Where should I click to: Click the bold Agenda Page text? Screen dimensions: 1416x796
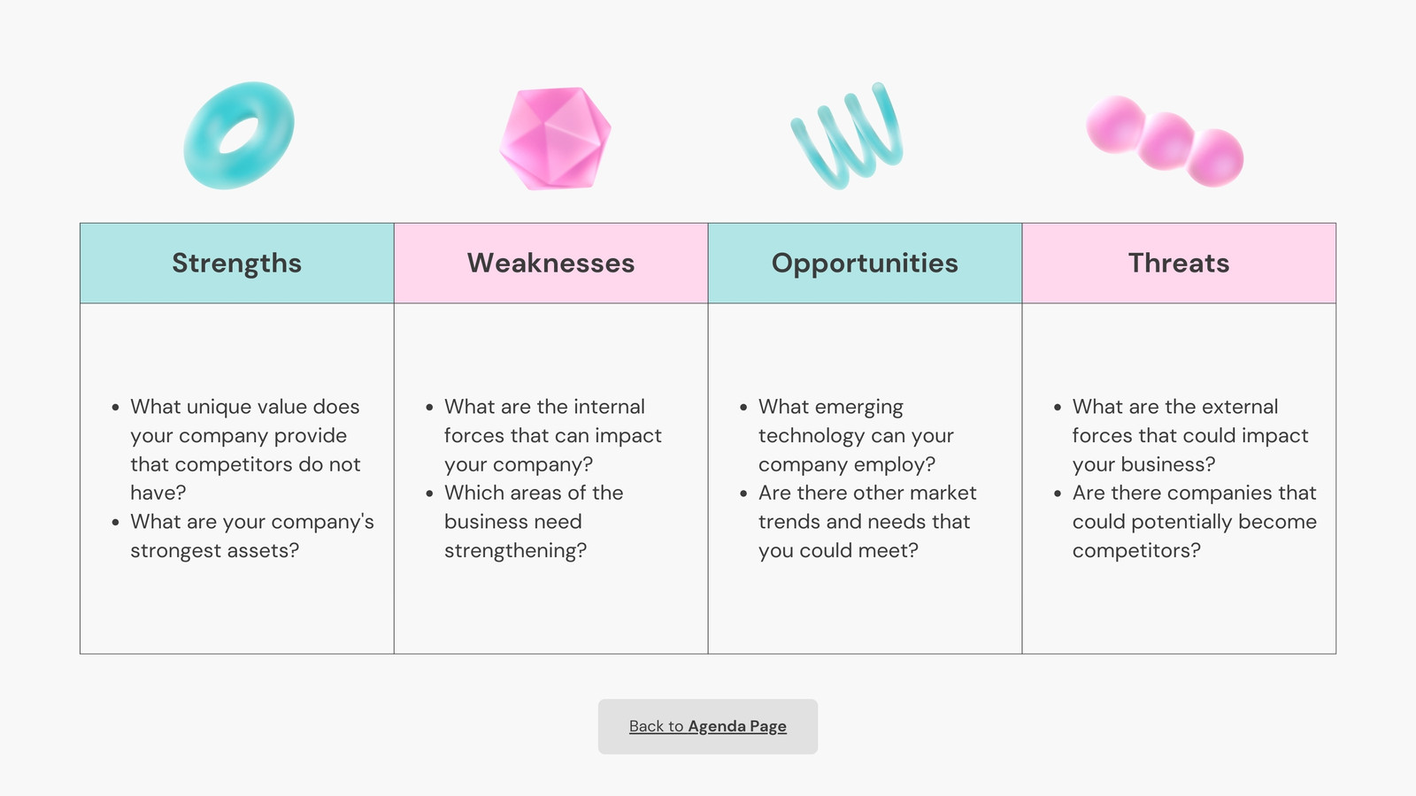click(x=737, y=726)
